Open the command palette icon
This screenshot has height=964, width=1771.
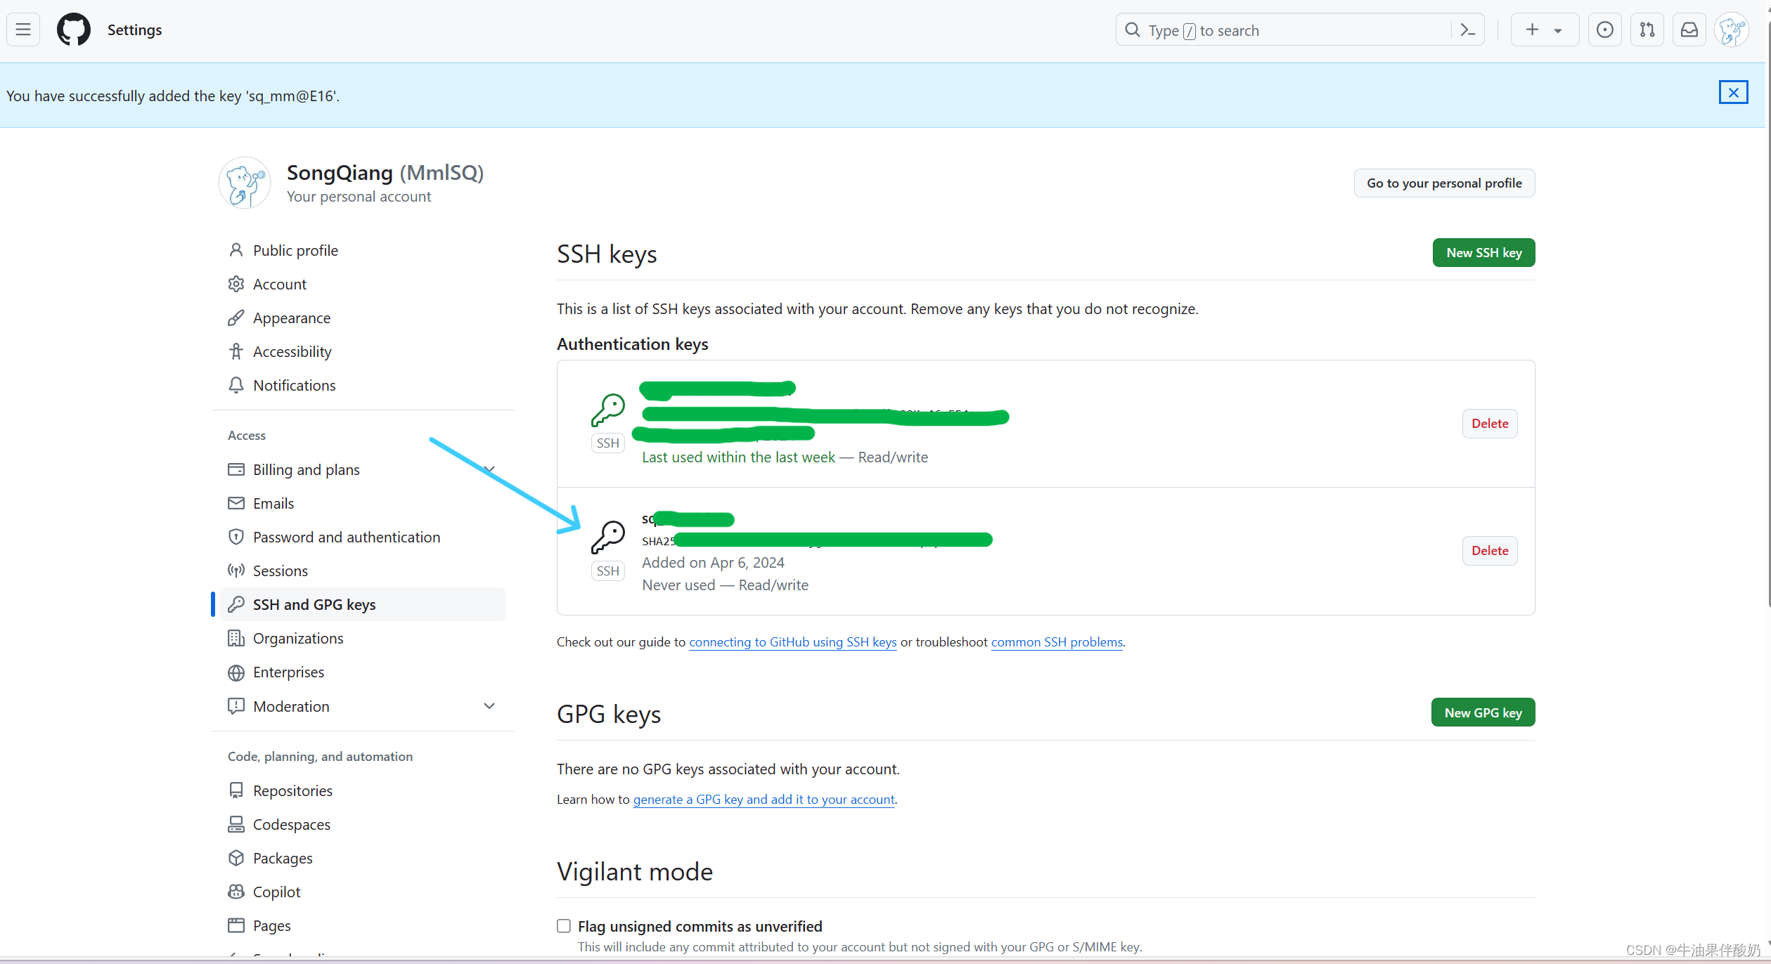[x=1467, y=30]
